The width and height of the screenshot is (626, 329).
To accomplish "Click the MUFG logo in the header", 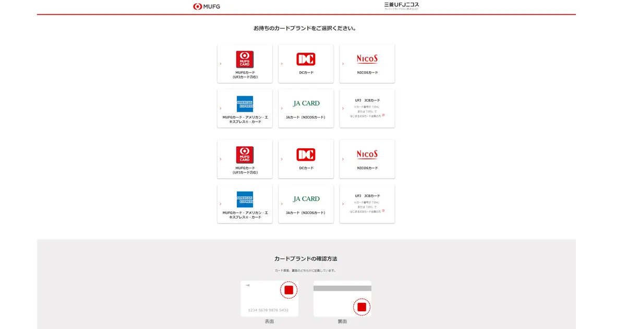I will [207, 7].
